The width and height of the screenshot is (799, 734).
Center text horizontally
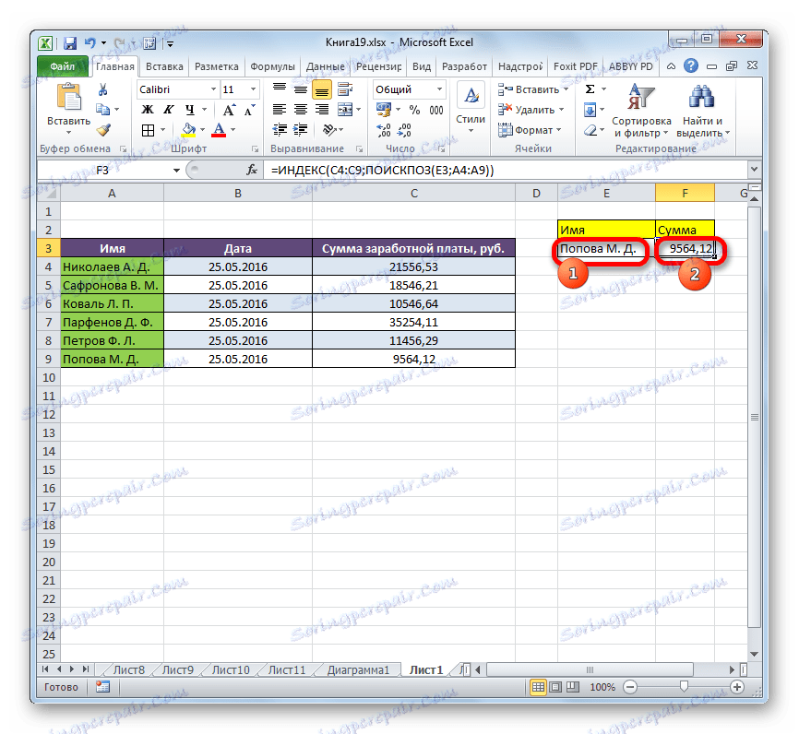[x=301, y=110]
